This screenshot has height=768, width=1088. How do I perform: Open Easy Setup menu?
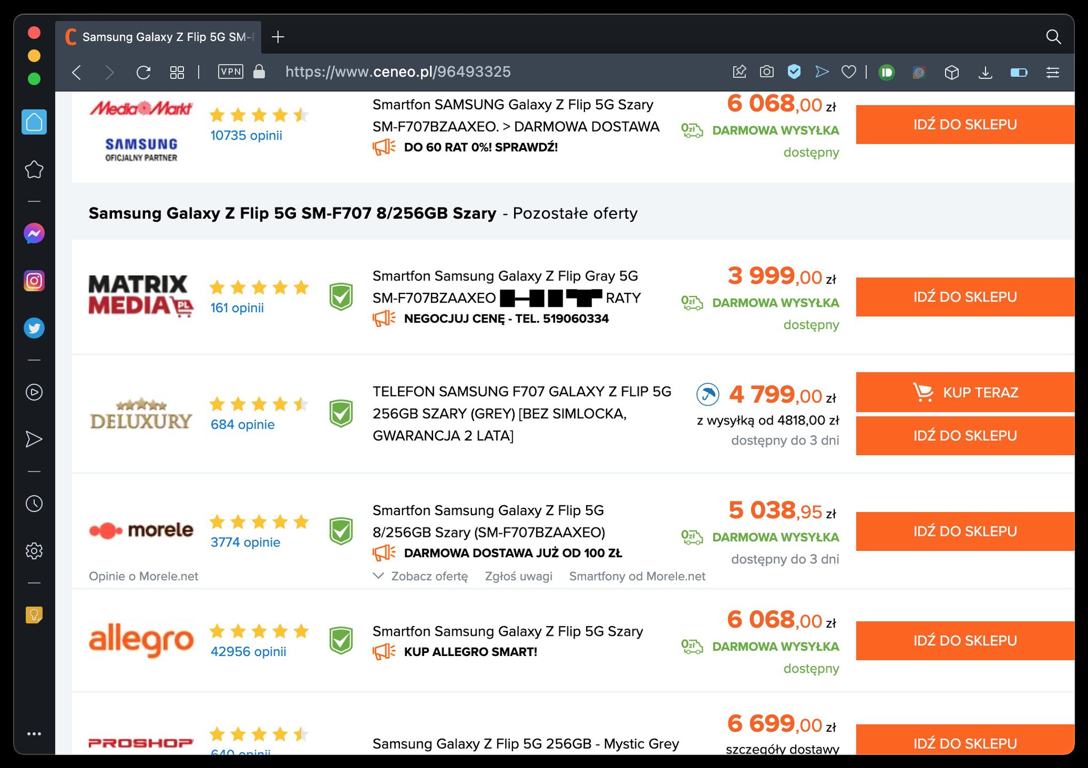1052,72
